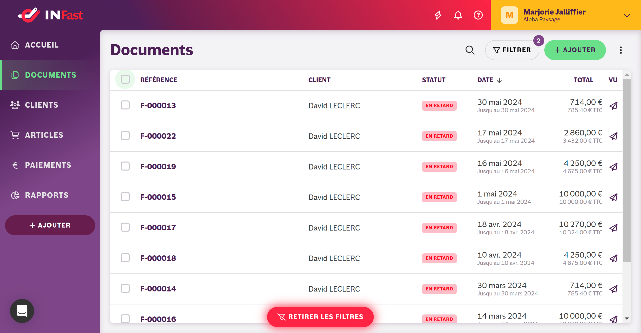Image resolution: width=641 pixels, height=333 pixels.
Task: Check the box for invoice F-000022
Action: (125, 136)
